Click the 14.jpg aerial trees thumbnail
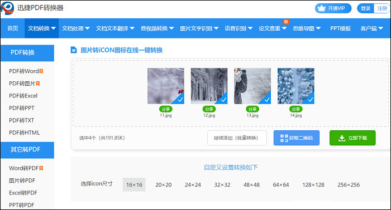Image resolution: width=391 pixels, height=210 pixels. 295,86
